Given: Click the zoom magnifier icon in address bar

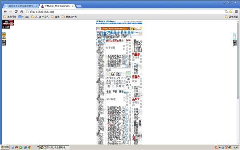Looking at the screenshot, I should point(226,12).
